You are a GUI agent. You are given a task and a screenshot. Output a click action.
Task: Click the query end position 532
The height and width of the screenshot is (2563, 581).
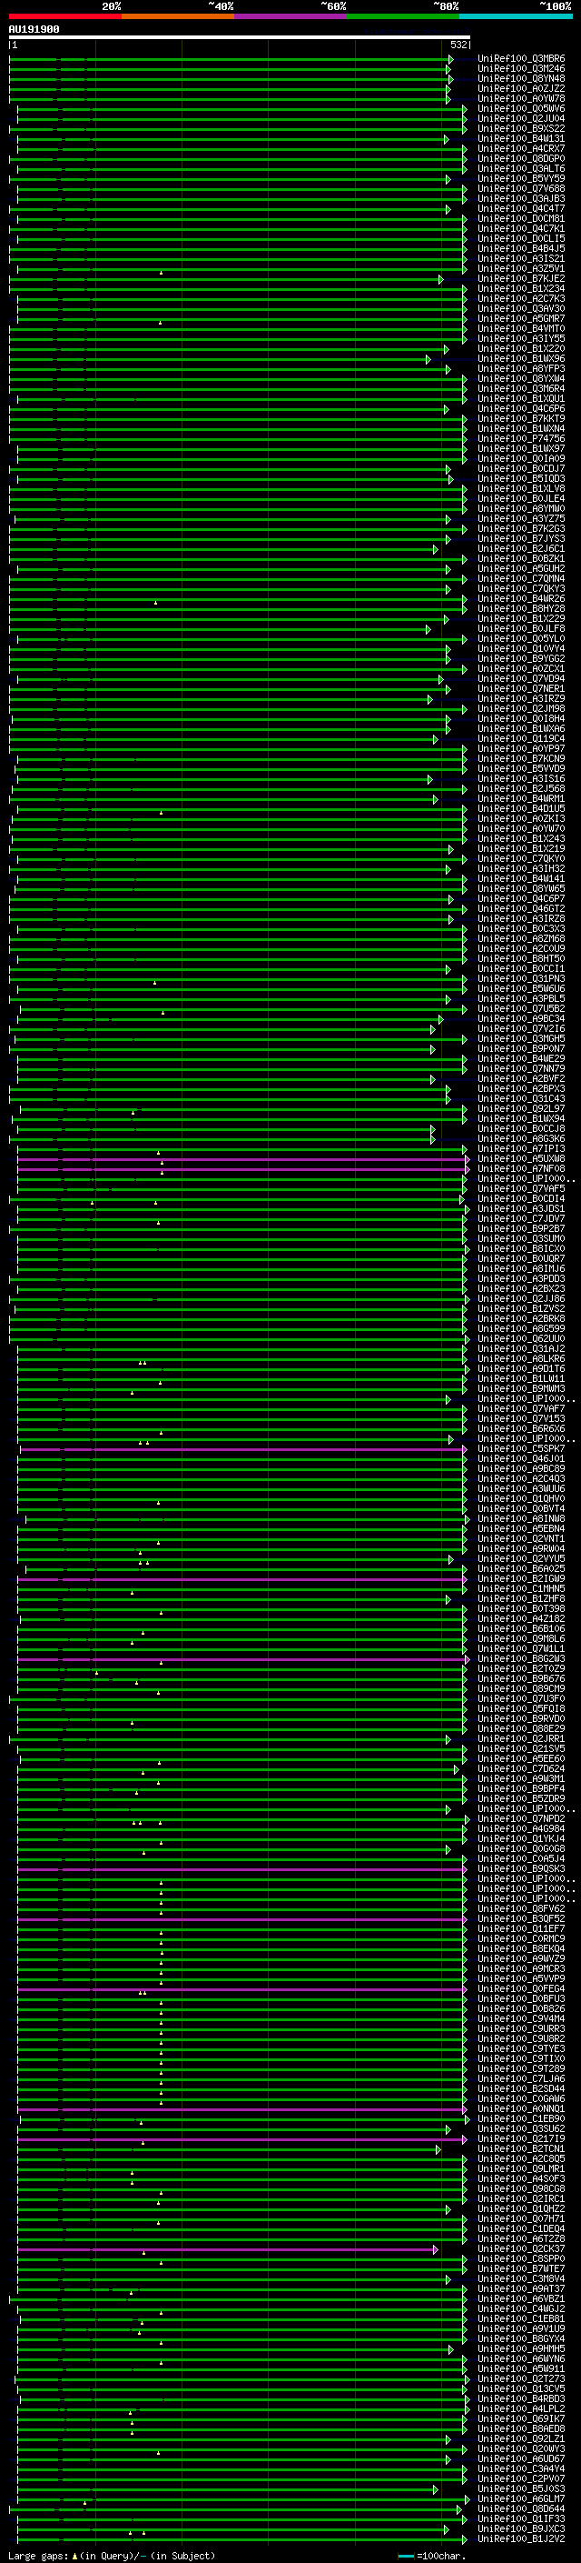(x=458, y=45)
